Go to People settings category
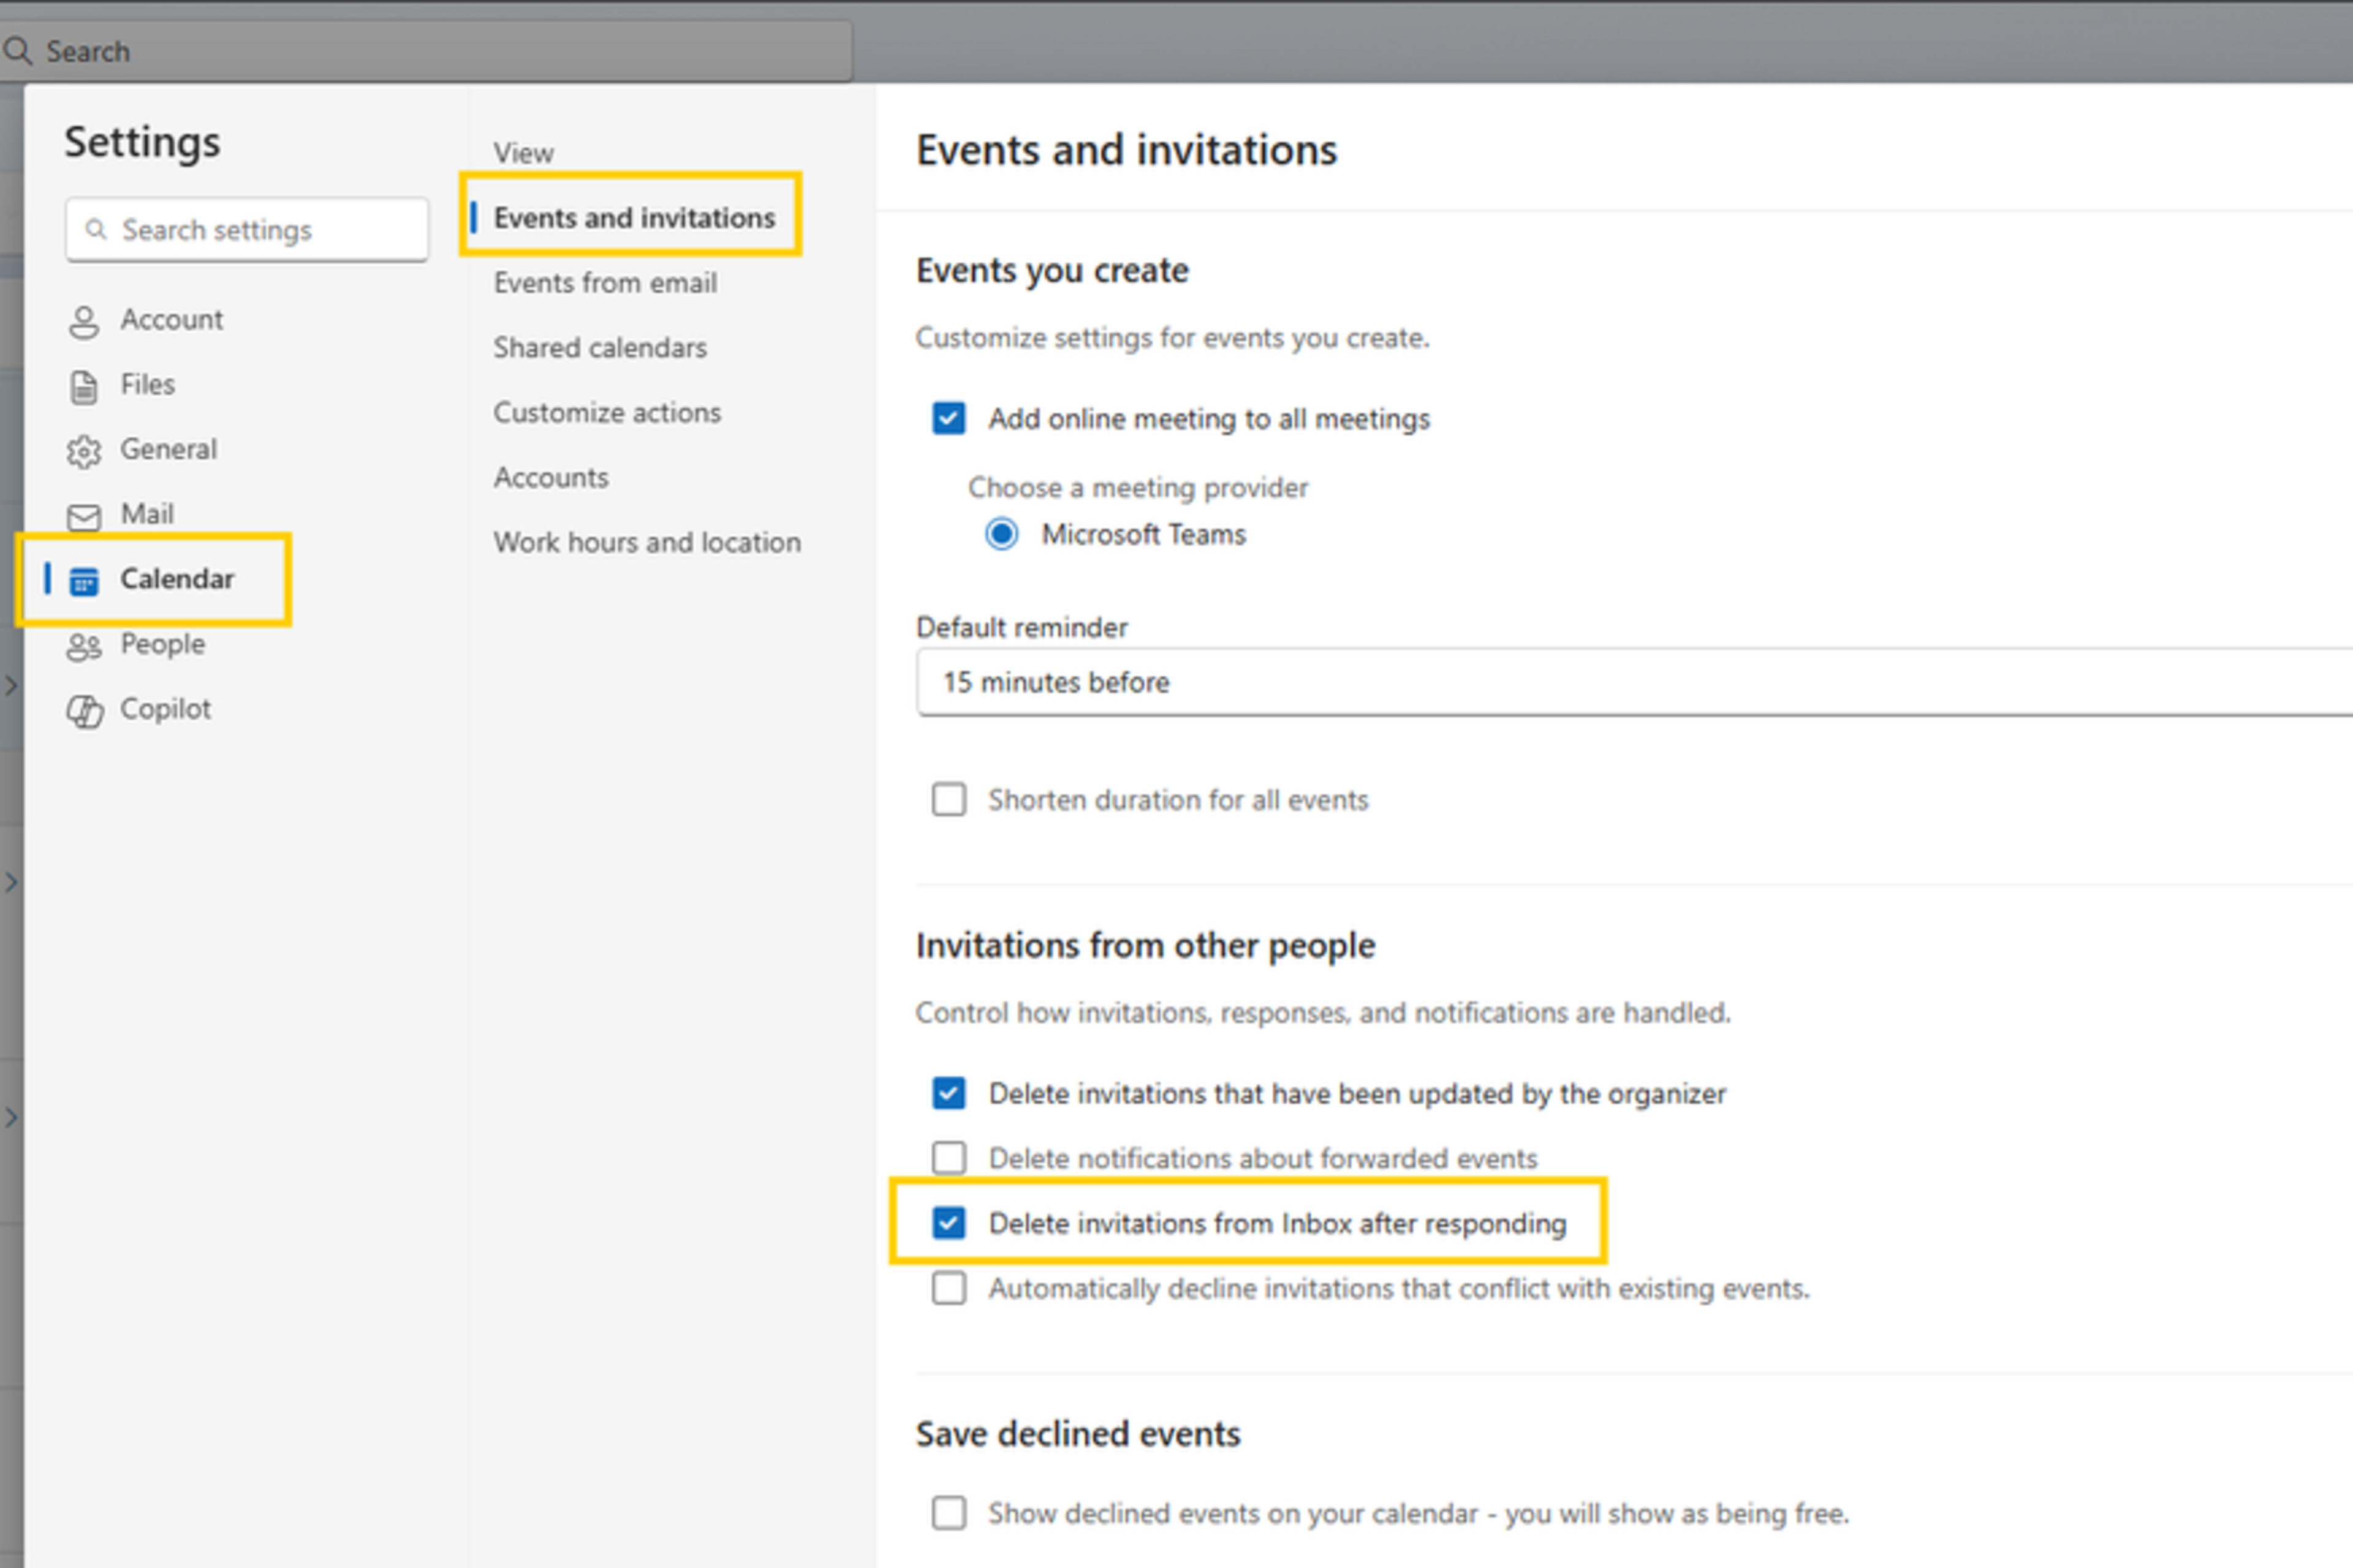This screenshot has width=2353, height=1568. coord(162,644)
